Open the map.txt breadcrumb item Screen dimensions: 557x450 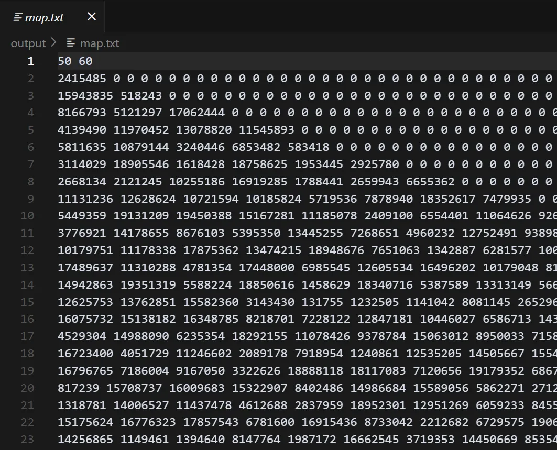pyautogui.click(x=100, y=43)
